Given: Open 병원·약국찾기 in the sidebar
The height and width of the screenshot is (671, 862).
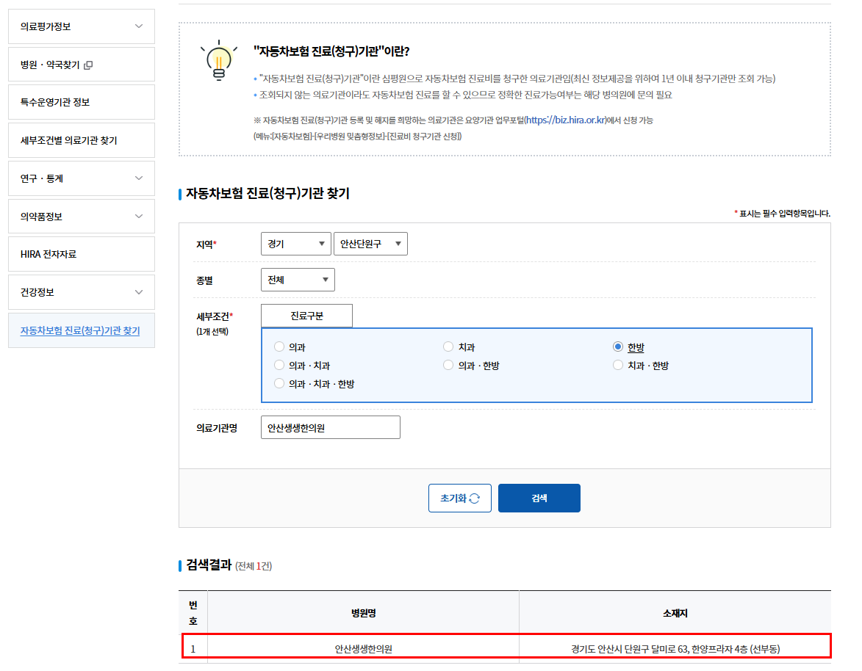Looking at the screenshot, I should 82,65.
